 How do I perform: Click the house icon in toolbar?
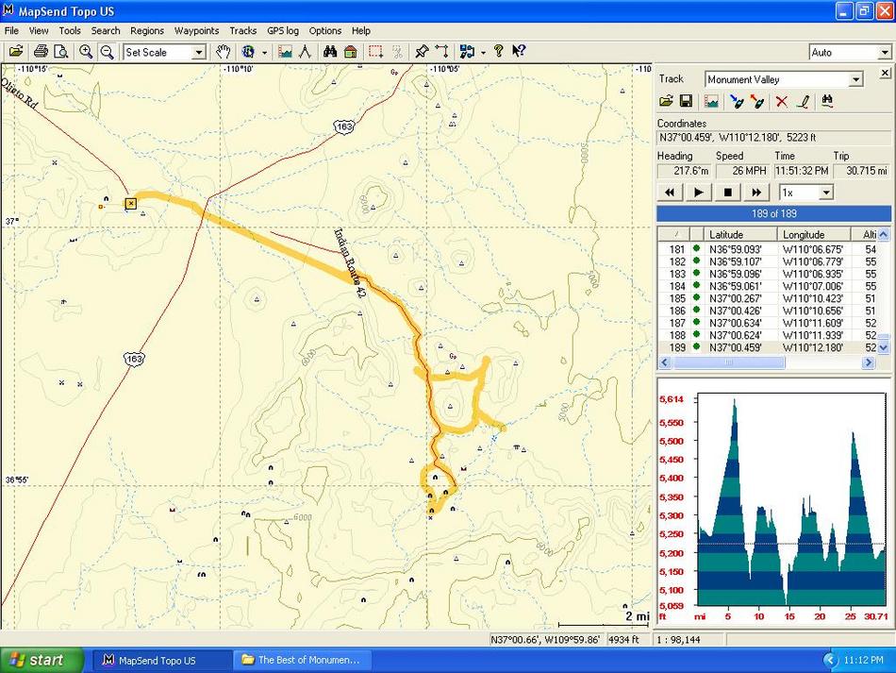point(351,52)
